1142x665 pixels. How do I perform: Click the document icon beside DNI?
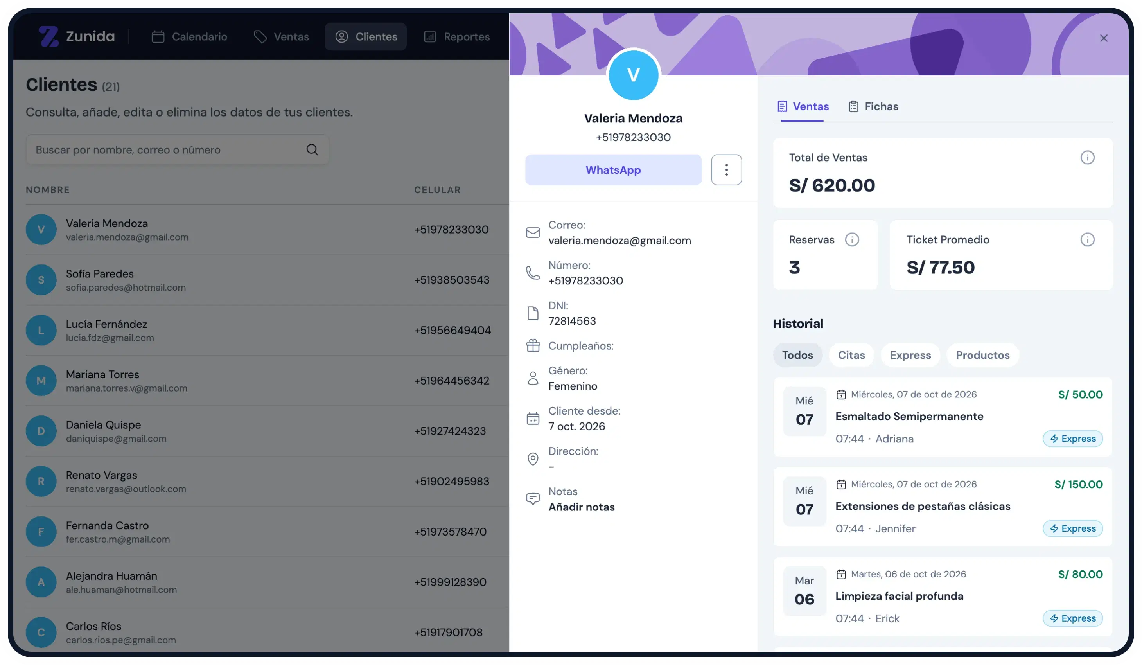tap(533, 313)
